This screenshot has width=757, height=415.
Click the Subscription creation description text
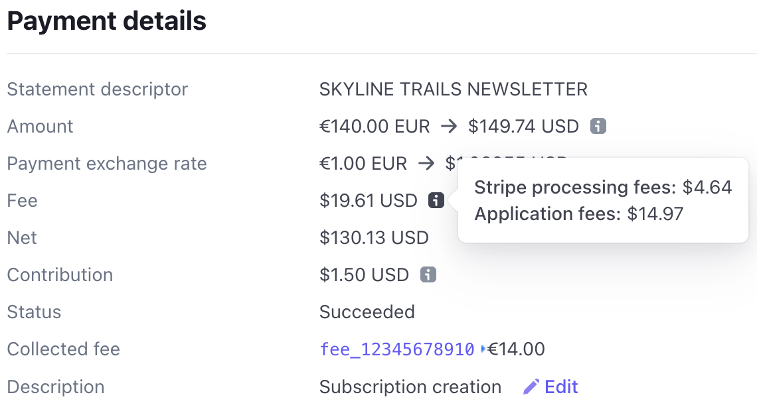coord(410,386)
